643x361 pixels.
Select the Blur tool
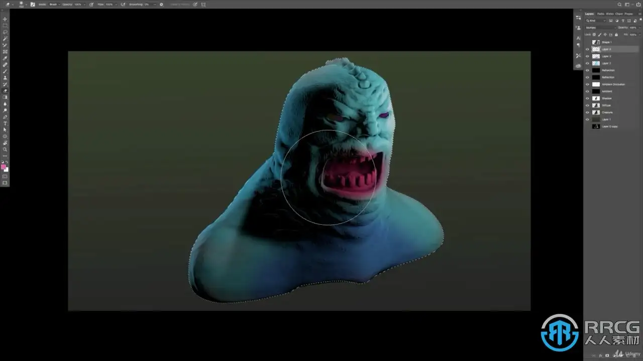(x=5, y=104)
